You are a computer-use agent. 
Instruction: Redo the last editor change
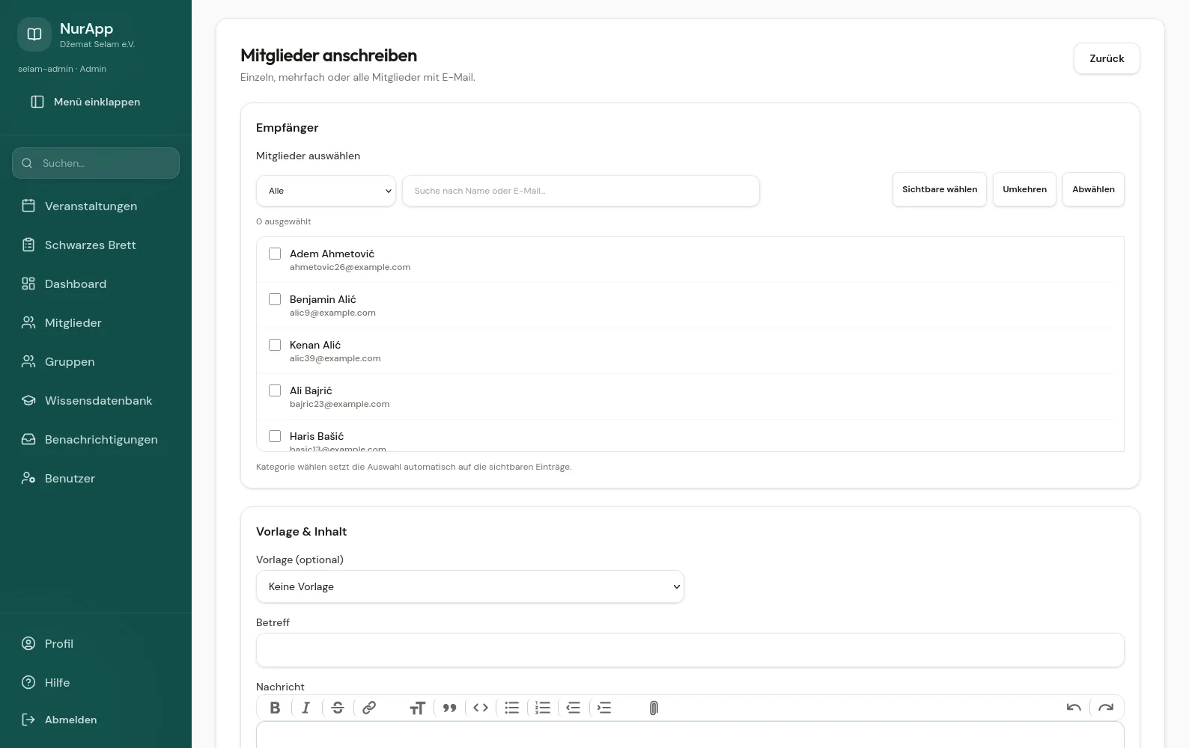click(1106, 708)
